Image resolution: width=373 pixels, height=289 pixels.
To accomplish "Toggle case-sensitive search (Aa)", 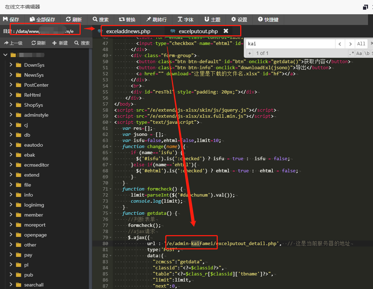I will click(359, 53).
